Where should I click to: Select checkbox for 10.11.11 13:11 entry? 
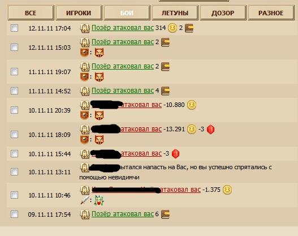[x=15, y=171]
